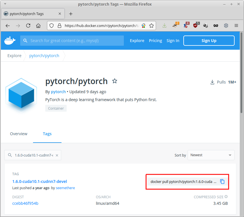
Task: Click the colorful container icon in address bar
Action: 143,26
